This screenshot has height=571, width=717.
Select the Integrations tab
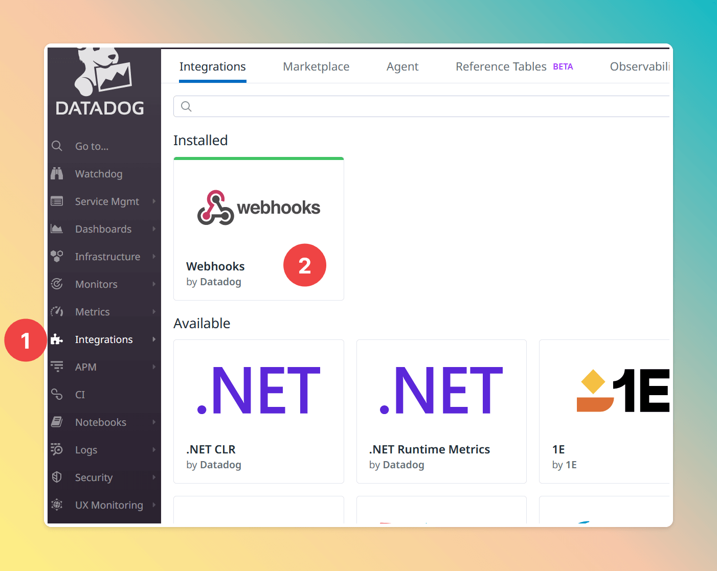213,66
